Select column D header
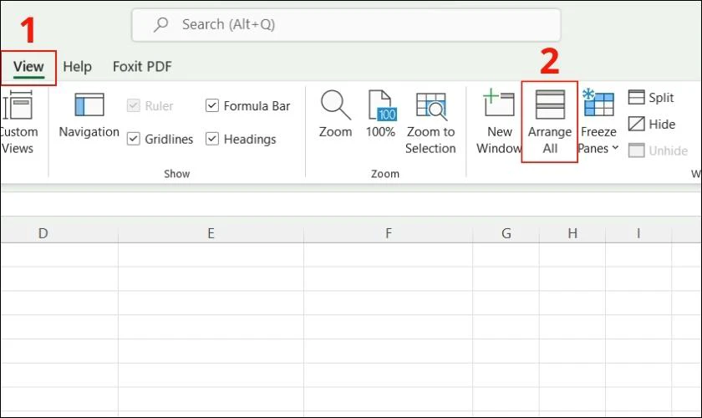This screenshot has height=418, width=702. [59, 233]
